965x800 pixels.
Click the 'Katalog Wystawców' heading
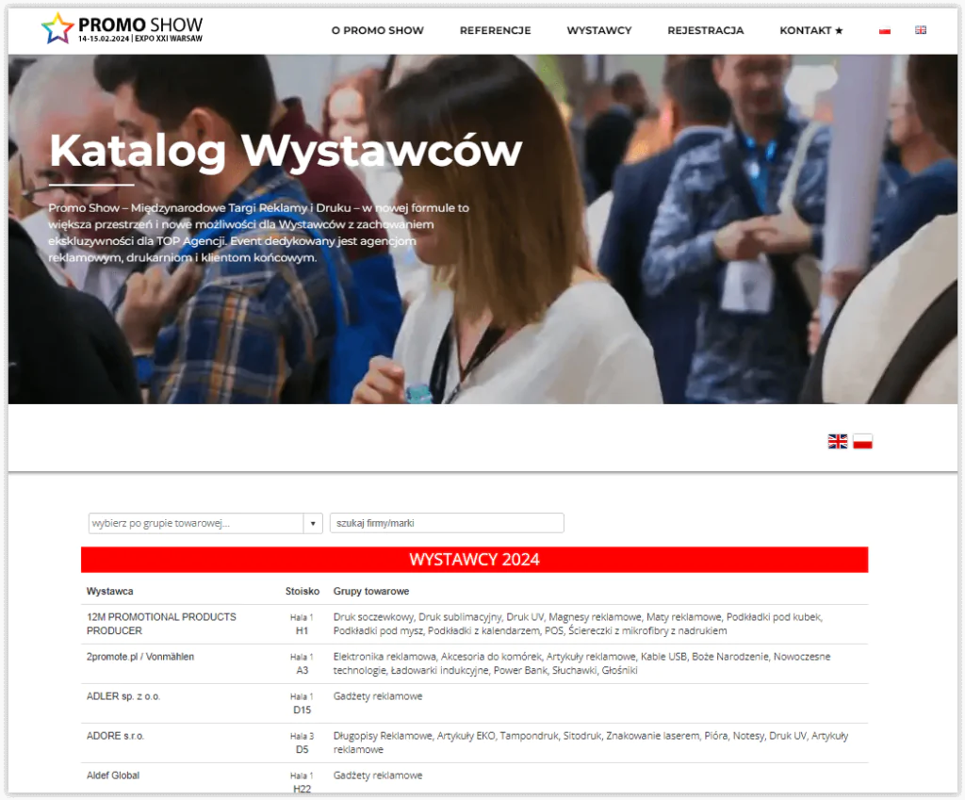286,150
